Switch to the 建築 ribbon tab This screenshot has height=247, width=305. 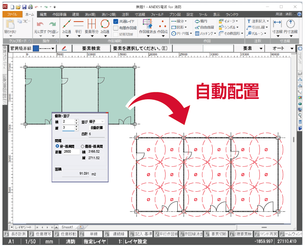click(x=76, y=14)
